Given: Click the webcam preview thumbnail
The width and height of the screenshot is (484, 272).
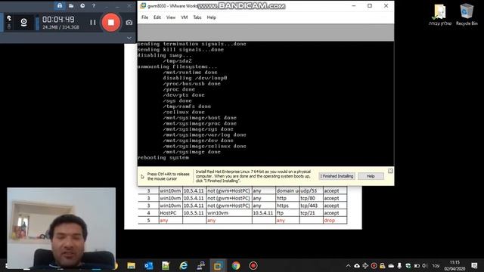Looking at the screenshot, I should tap(61, 227).
